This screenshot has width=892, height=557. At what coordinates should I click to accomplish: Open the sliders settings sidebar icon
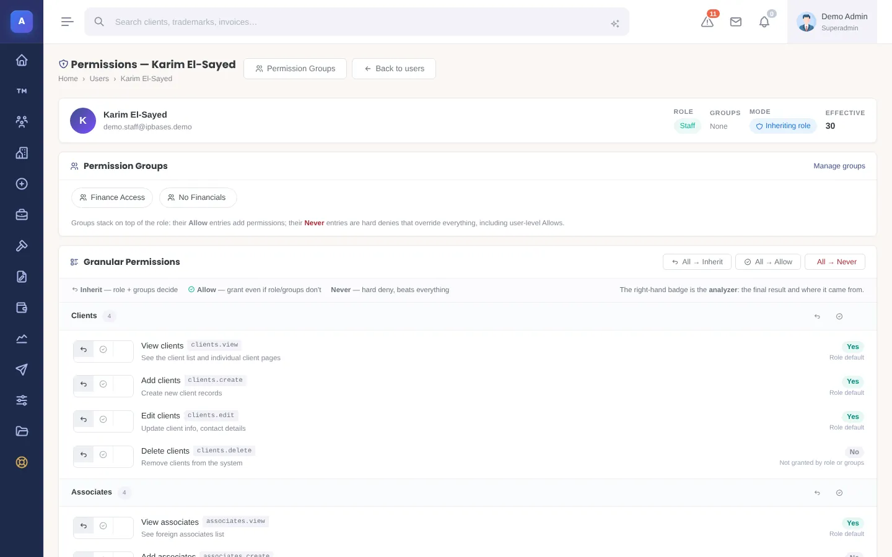click(x=22, y=400)
